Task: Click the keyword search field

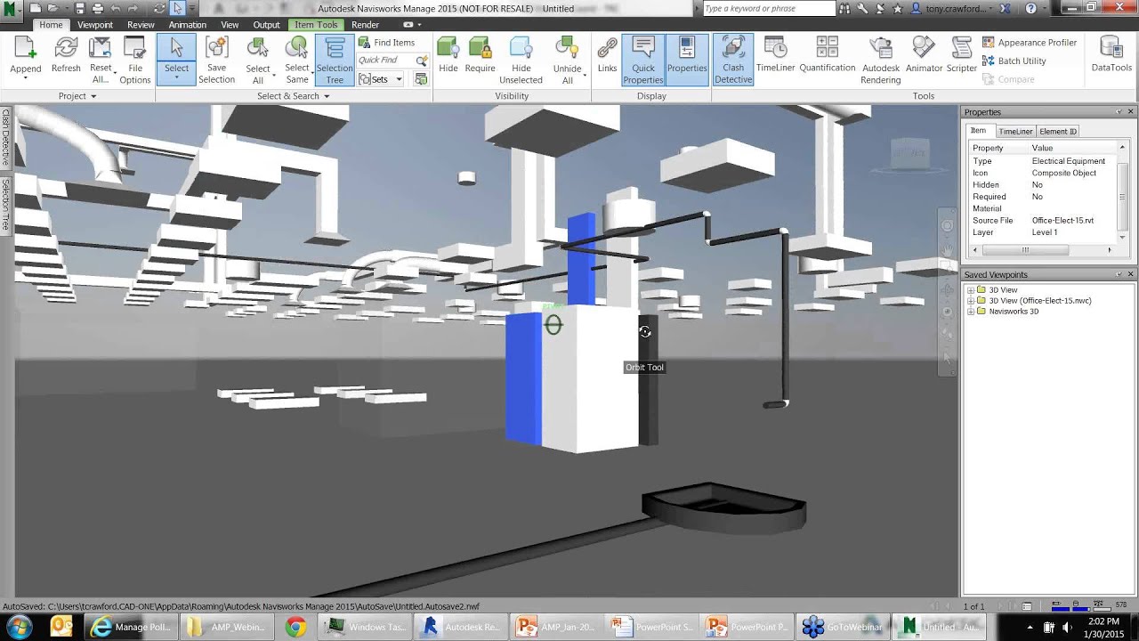Action: [x=769, y=8]
